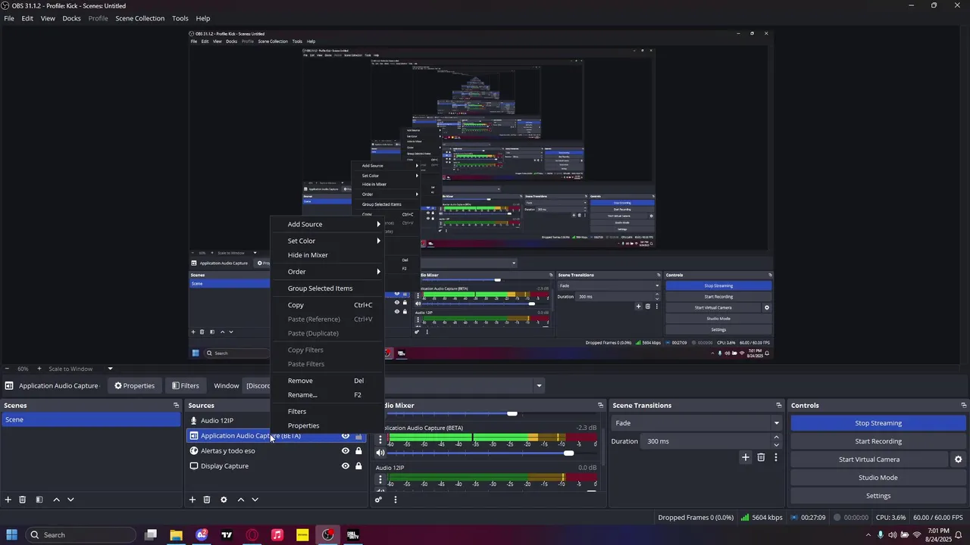Open Windows Start menu
The image size is (970, 545).
coord(12,535)
